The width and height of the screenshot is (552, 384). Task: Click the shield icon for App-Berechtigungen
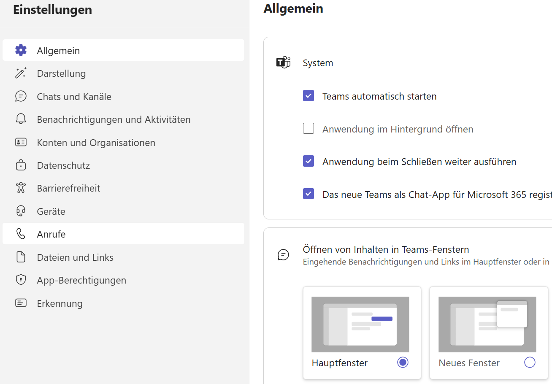click(x=21, y=280)
